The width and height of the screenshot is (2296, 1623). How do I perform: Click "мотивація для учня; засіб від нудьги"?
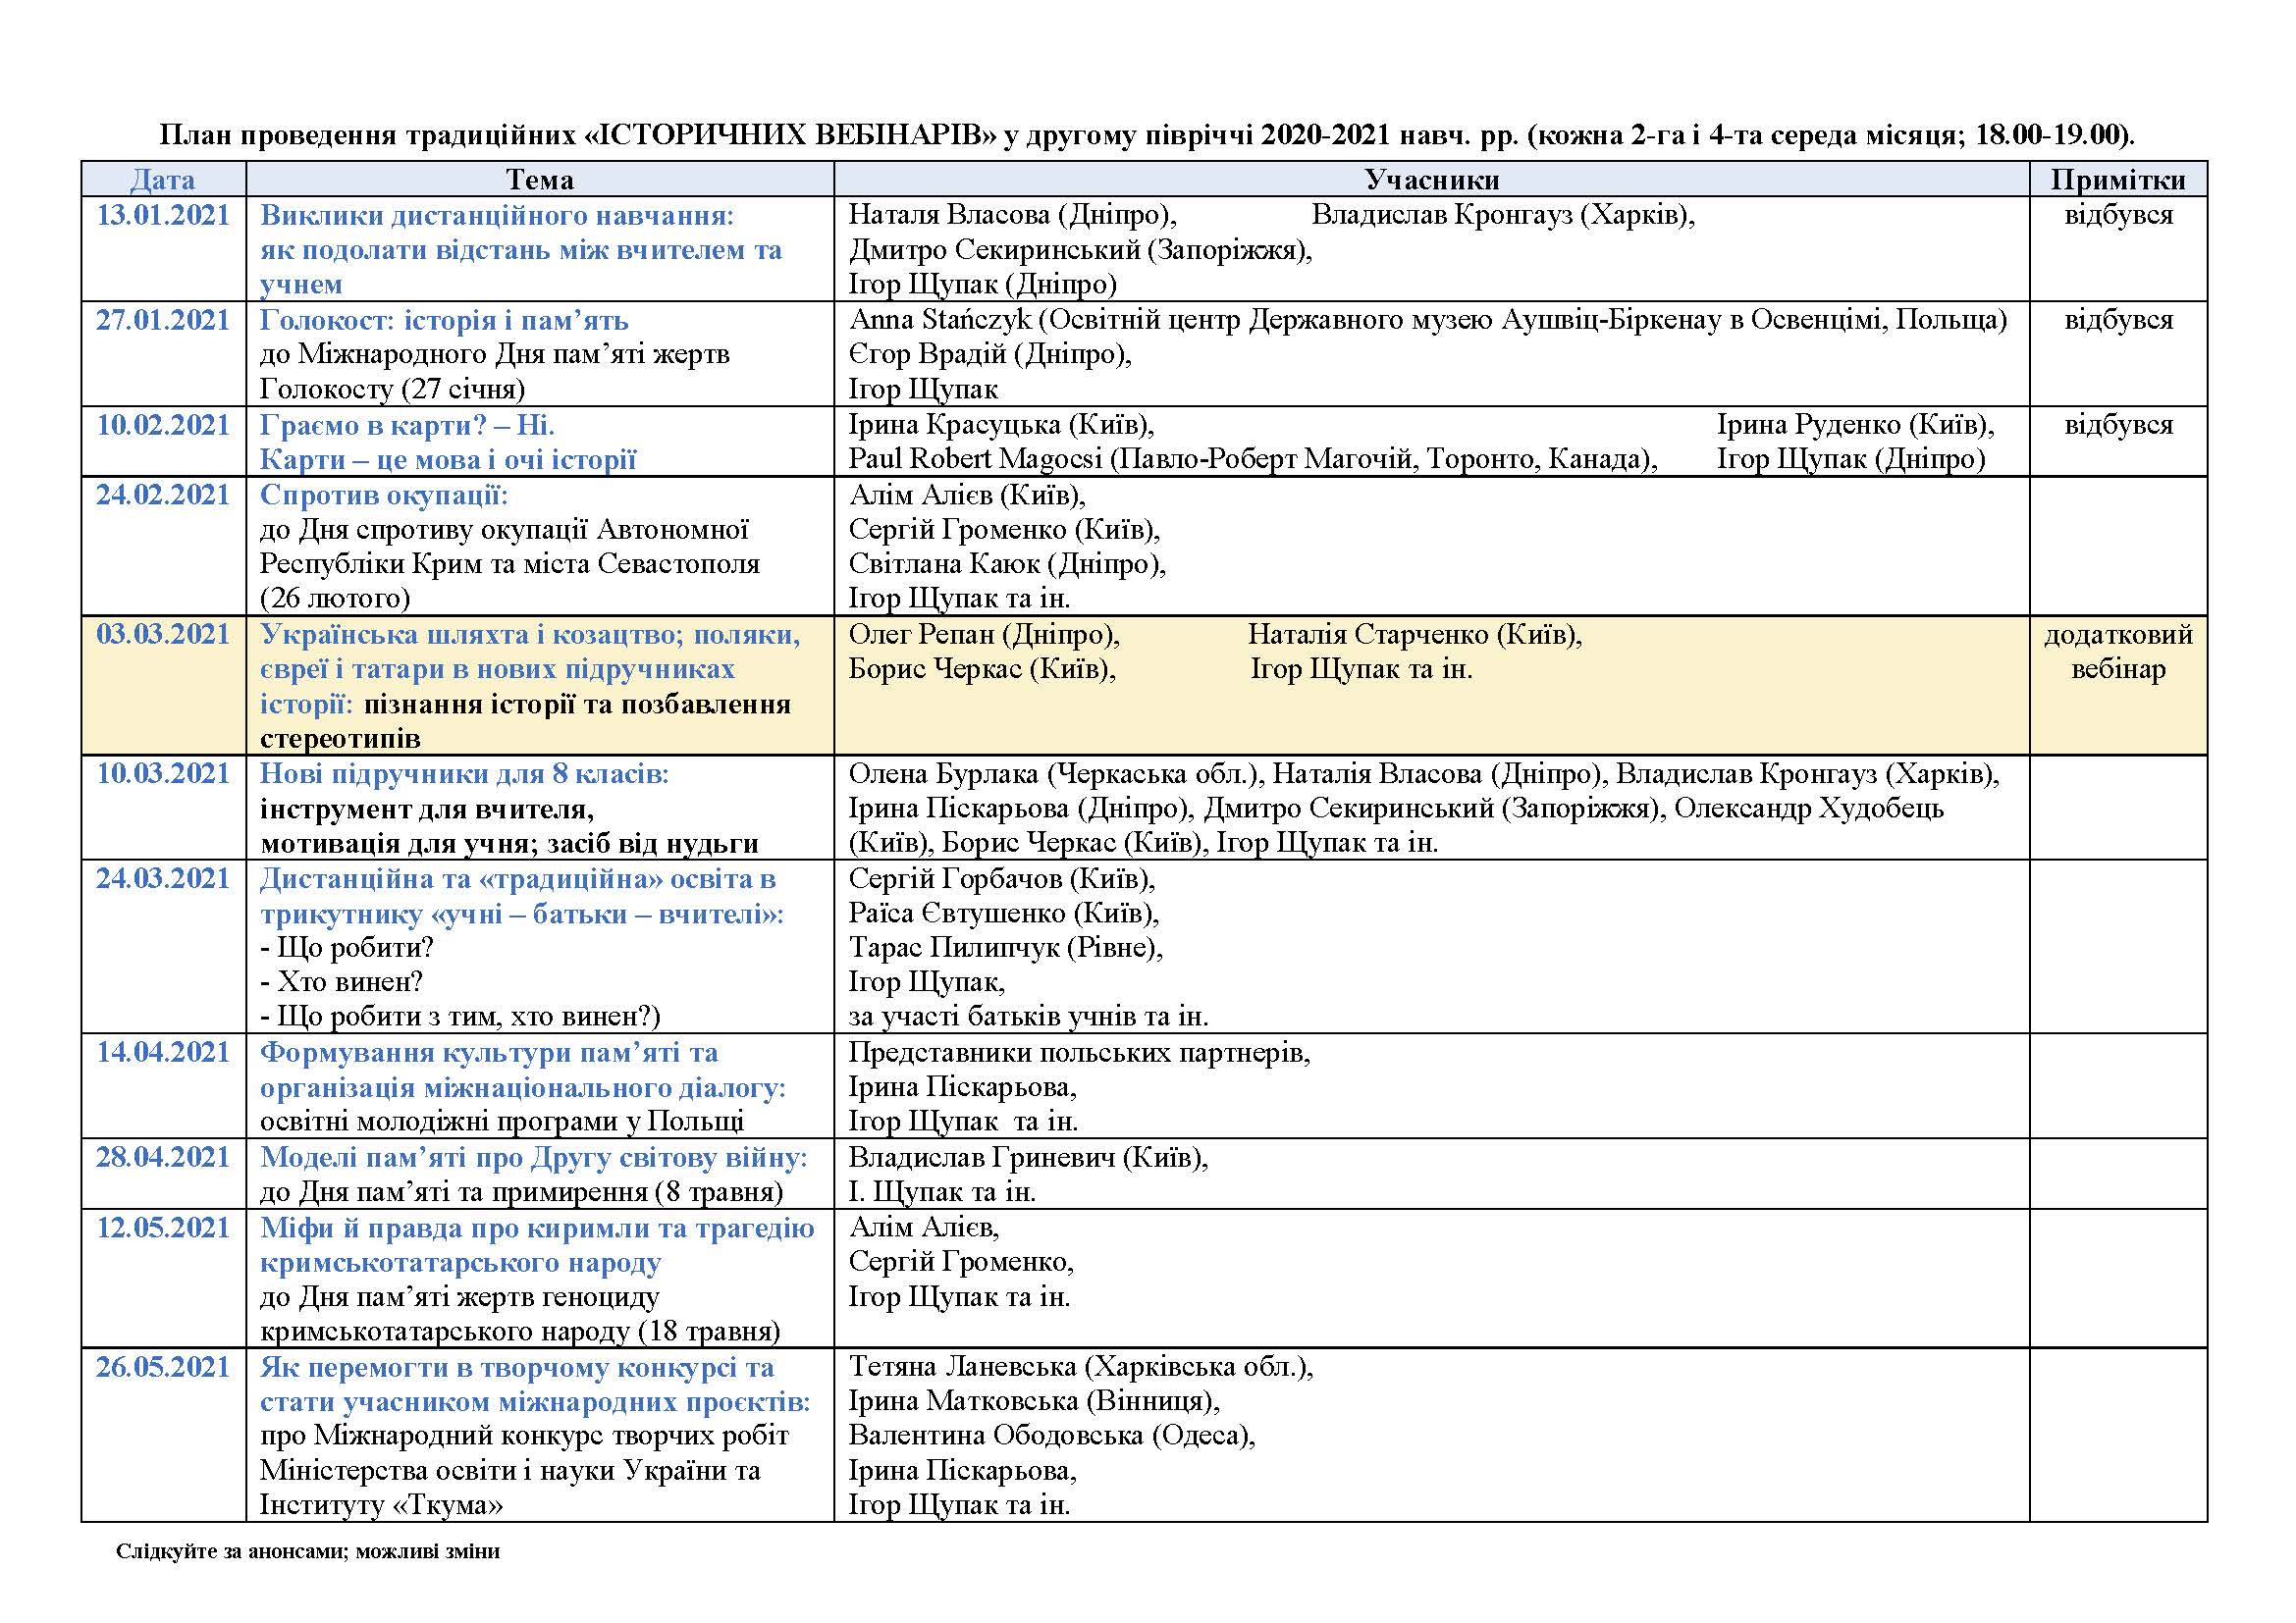point(509,844)
